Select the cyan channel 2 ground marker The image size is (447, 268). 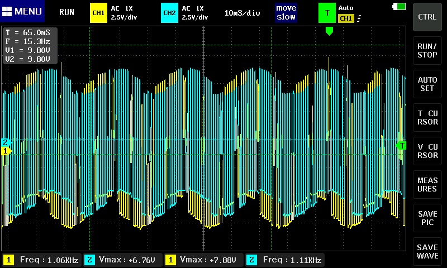pos(6,142)
